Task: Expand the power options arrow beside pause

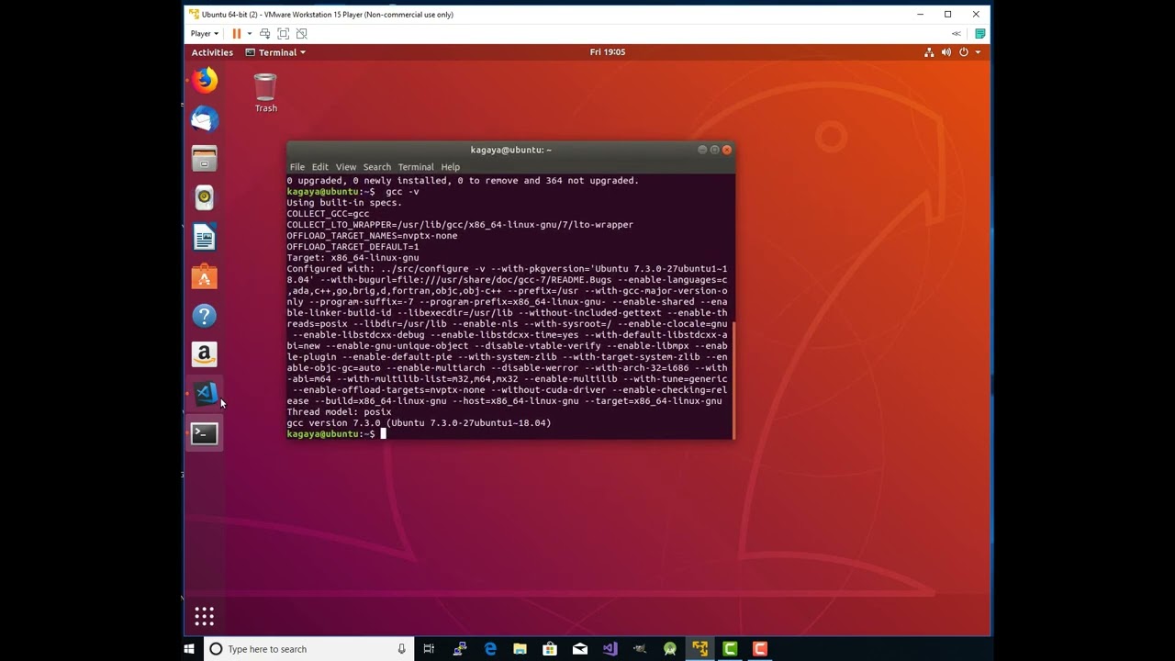Action: 249,34
